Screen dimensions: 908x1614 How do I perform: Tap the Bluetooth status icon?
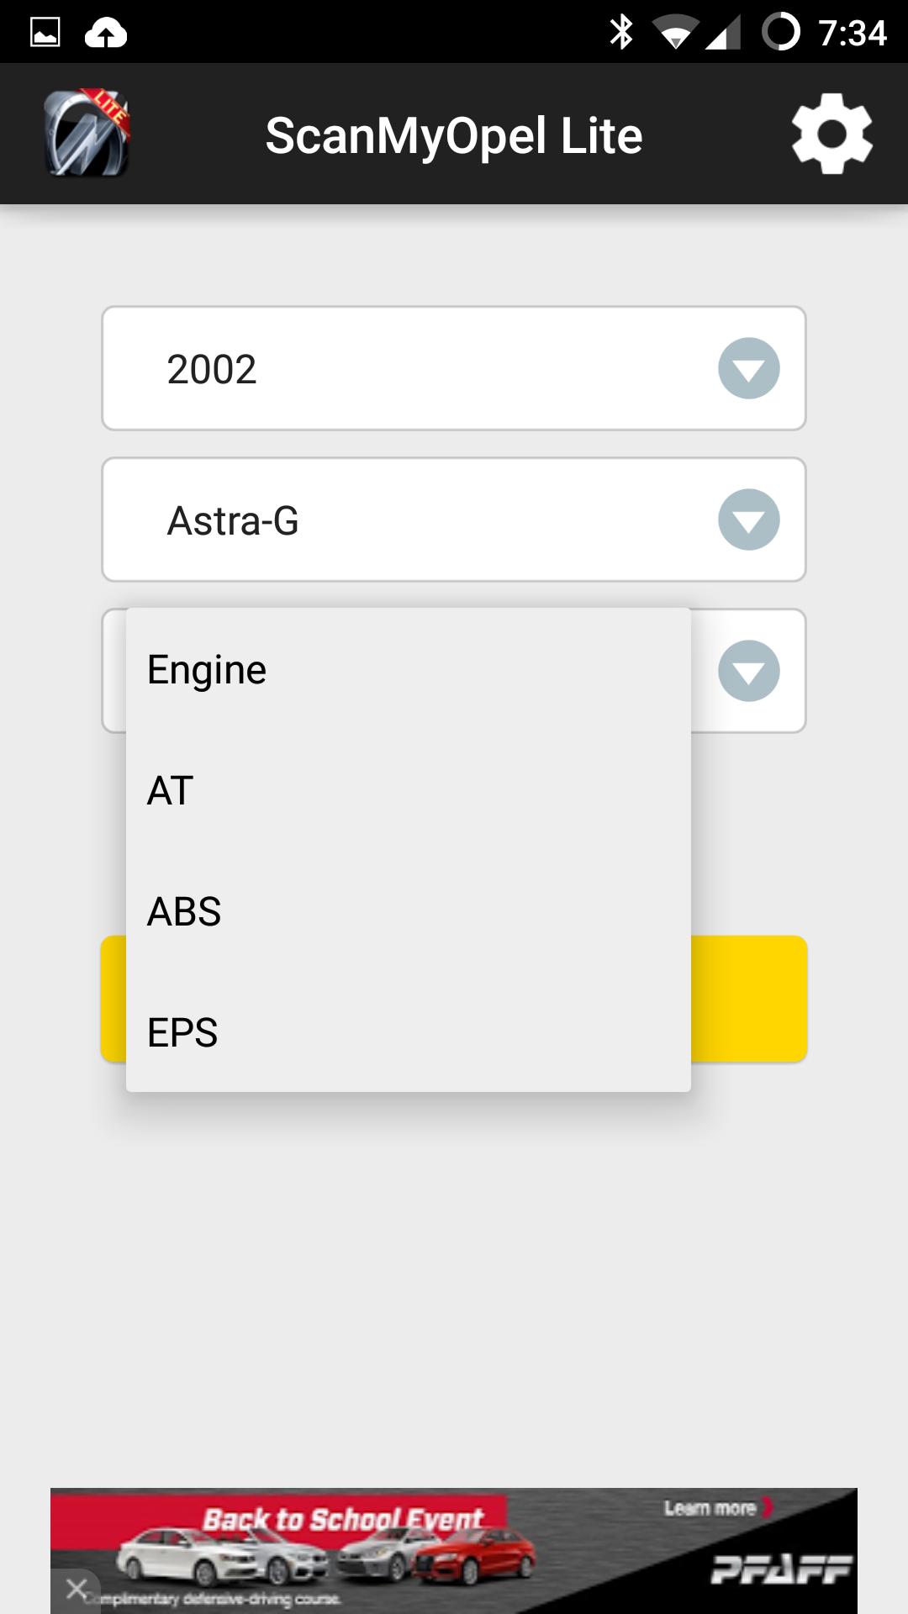pyautogui.click(x=621, y=33)
